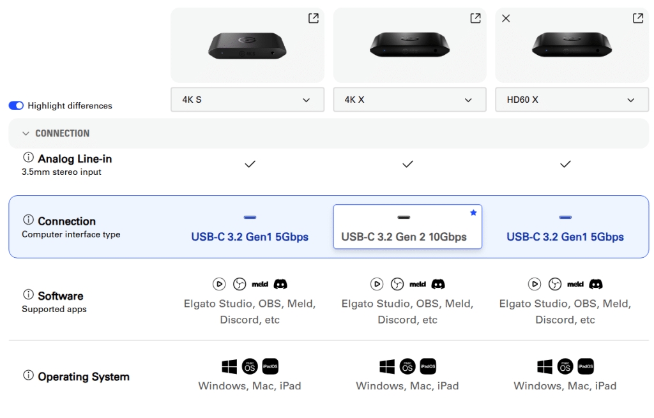The height and width of the screenshot is (418, 654).
Task: Click info icon beside Software
Action: (28, 295)
